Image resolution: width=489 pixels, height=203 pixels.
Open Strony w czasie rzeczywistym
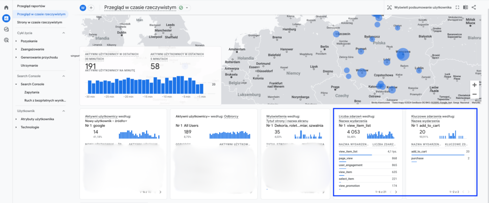(40, 22)
